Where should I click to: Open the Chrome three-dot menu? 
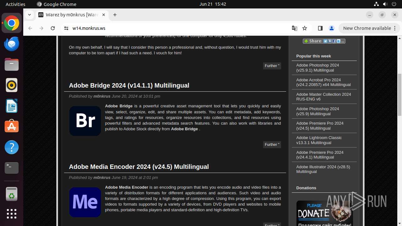coord(395,28)
